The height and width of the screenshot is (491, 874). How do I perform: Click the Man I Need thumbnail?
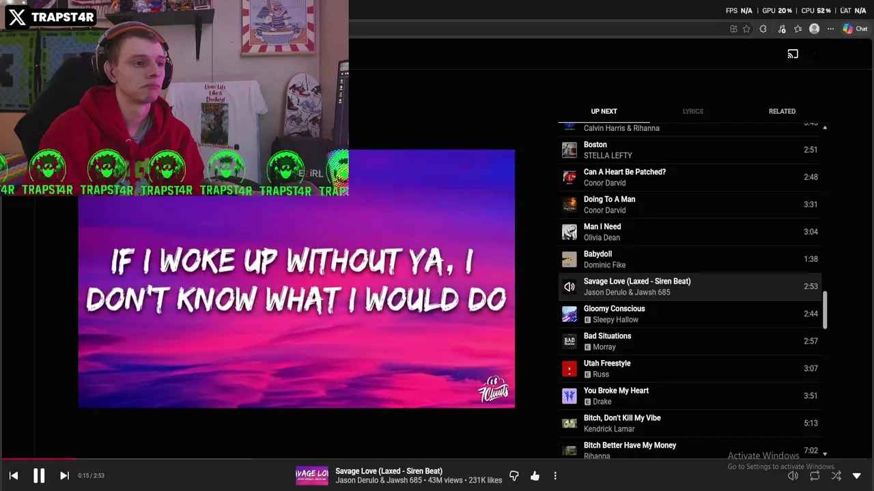click(x=569, y=232)
